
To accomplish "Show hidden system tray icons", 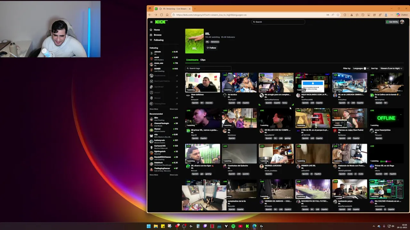I will pos(374,226).
